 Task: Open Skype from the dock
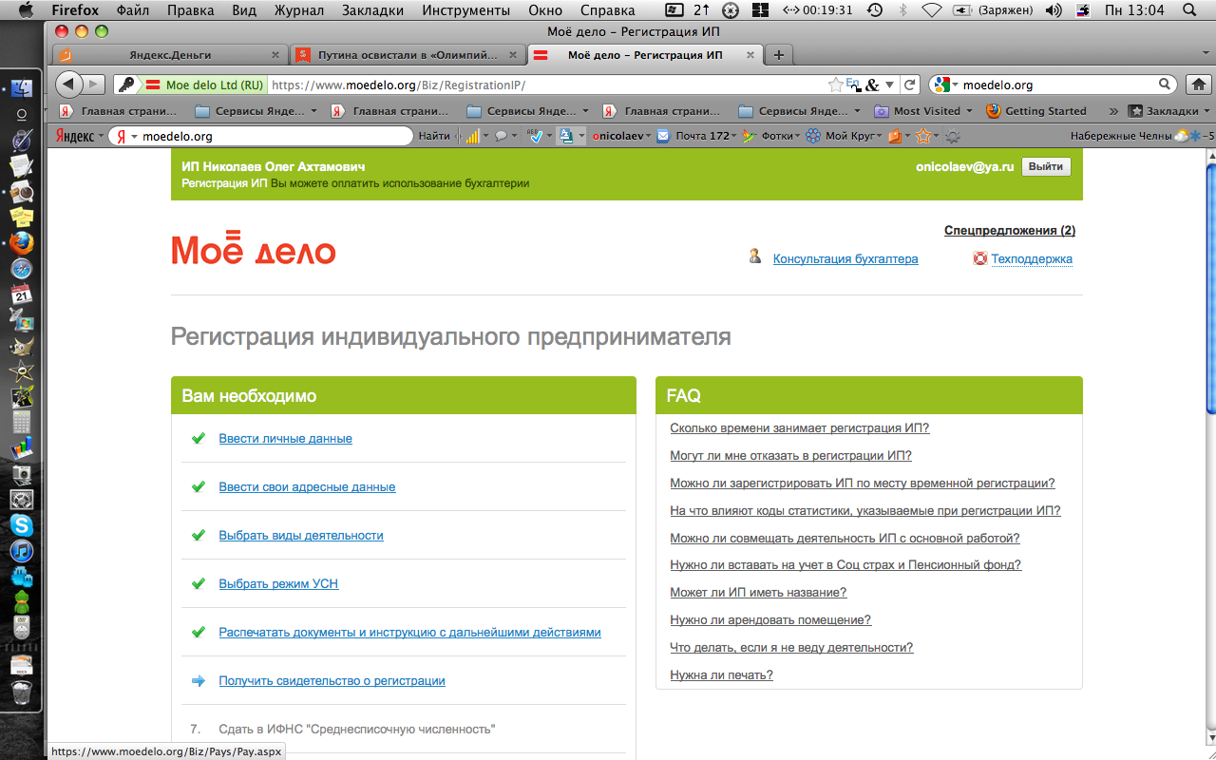21,524
